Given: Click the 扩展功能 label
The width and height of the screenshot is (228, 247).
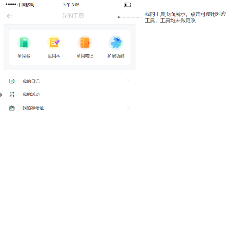Looking at the screenshot, I should pyautogui.click(x=116, y=56).
